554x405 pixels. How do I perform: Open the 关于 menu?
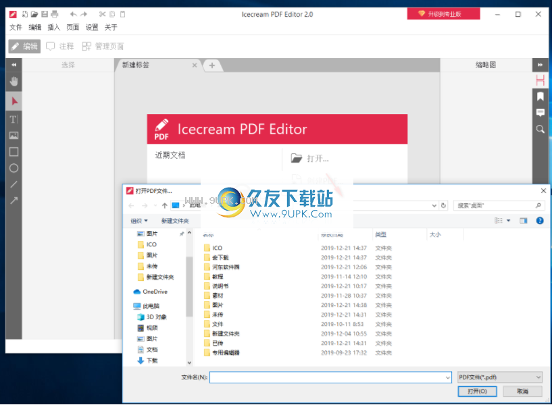[x=111, y=27]
